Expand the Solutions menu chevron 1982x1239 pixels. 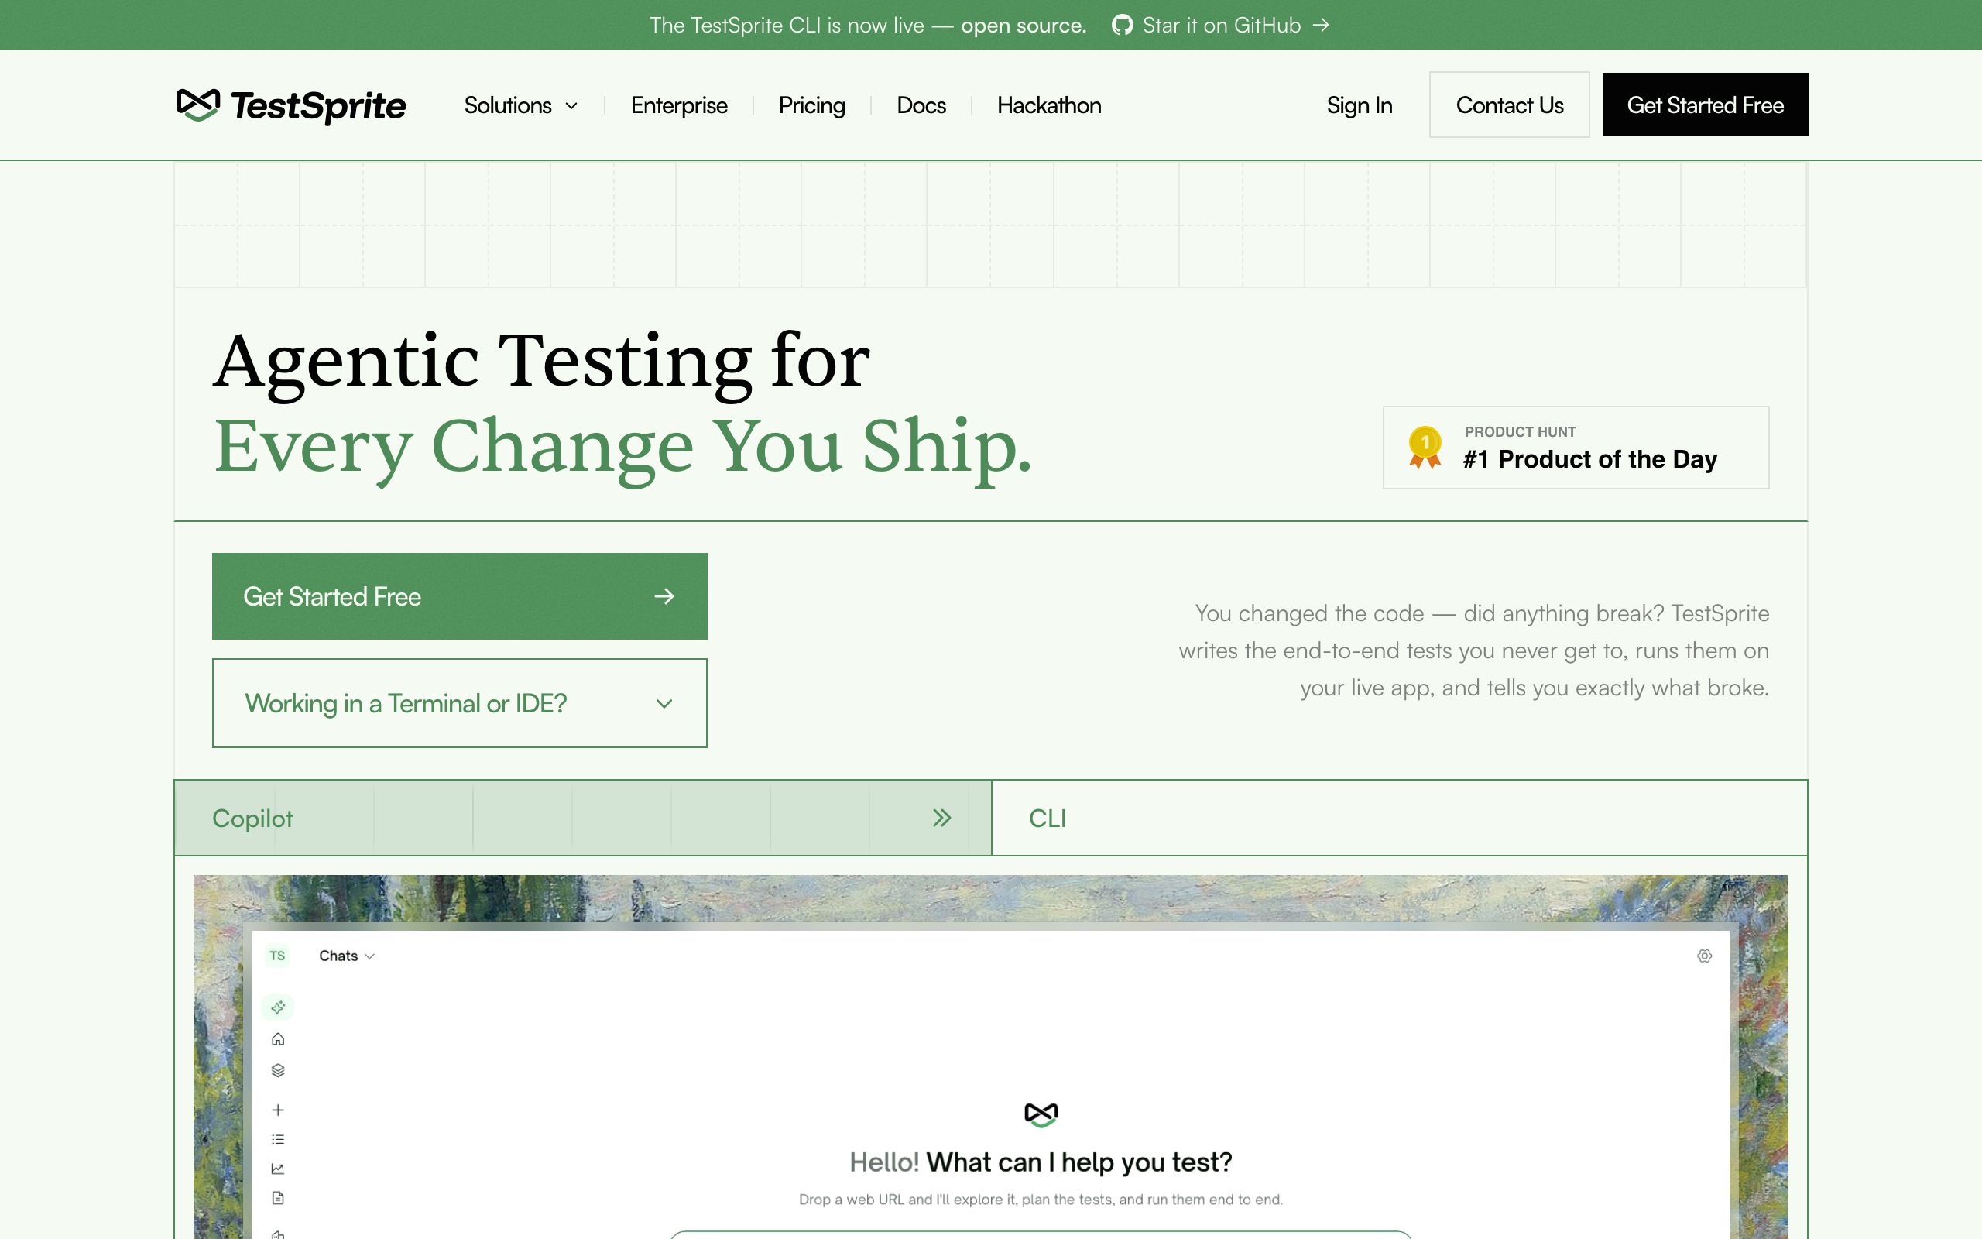[x=571, y=106]
